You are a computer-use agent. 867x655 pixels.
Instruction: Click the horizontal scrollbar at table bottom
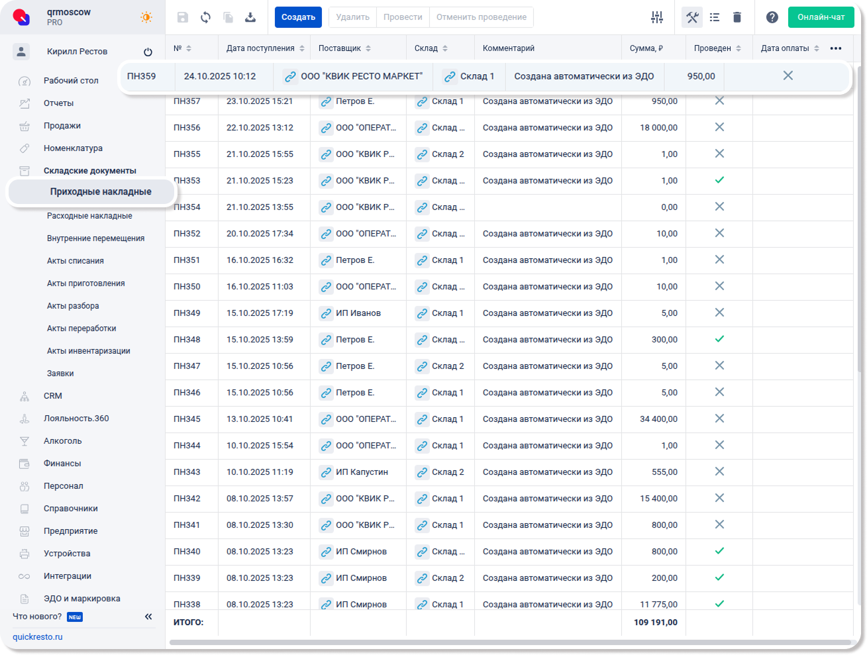click(x=510, y=642)
